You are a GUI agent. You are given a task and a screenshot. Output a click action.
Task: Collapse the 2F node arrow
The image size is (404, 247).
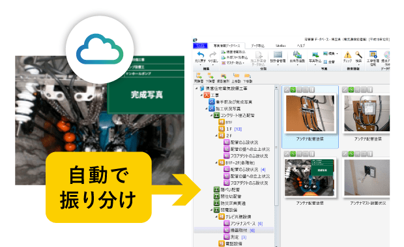pyautogui.click(x=216, y=135)
